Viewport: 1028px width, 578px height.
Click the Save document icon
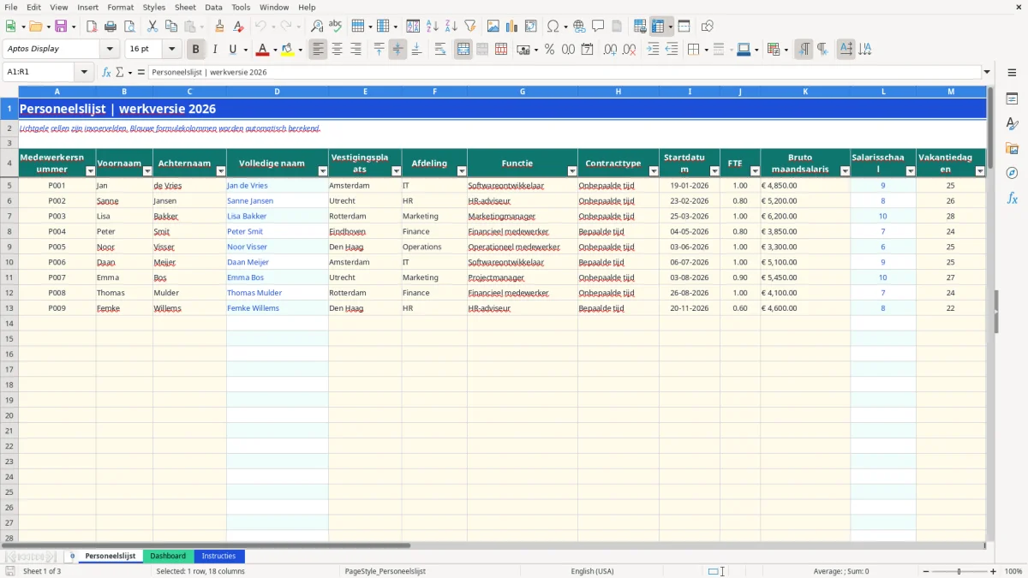point(60,27)
